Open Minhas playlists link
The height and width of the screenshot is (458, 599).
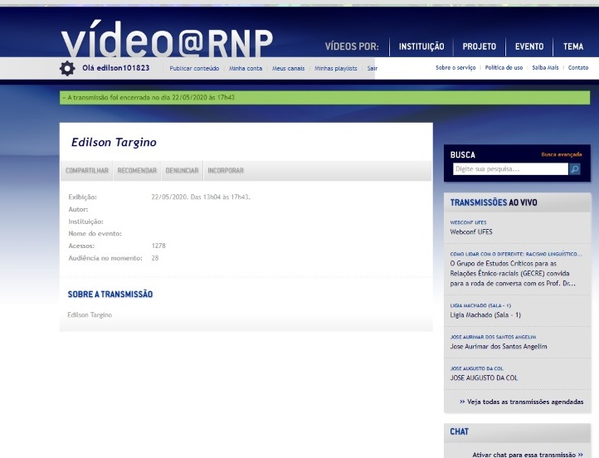[x=335, y=68]
